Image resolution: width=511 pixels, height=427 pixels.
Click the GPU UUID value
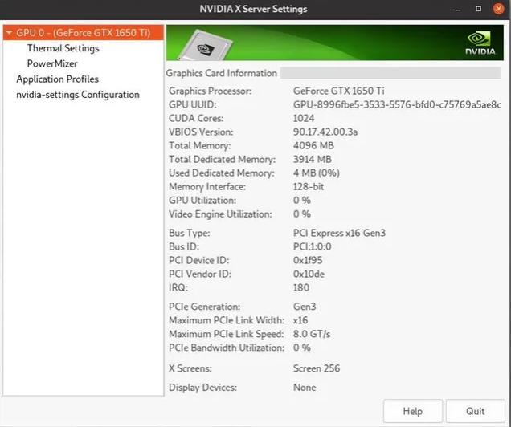[397, 104]
